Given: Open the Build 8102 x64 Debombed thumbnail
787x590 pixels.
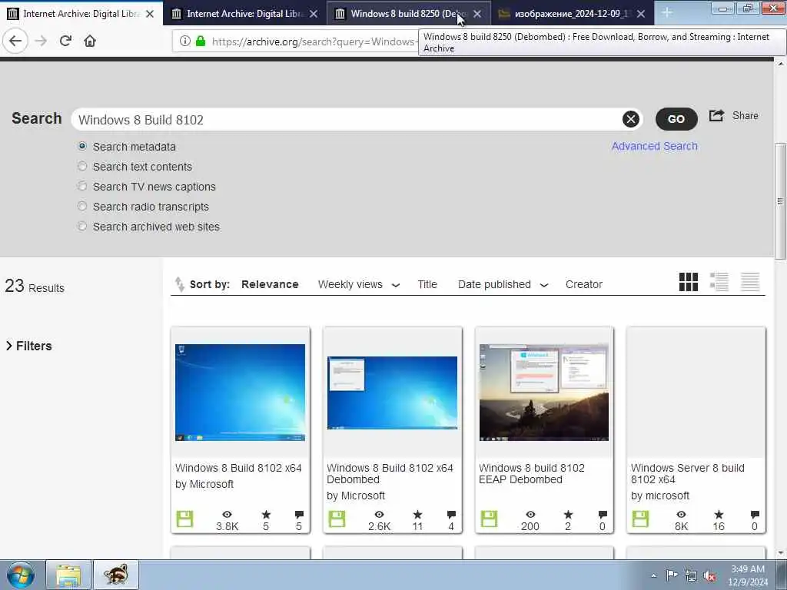Looking at the screenshot, I should (x=392, y=393).
